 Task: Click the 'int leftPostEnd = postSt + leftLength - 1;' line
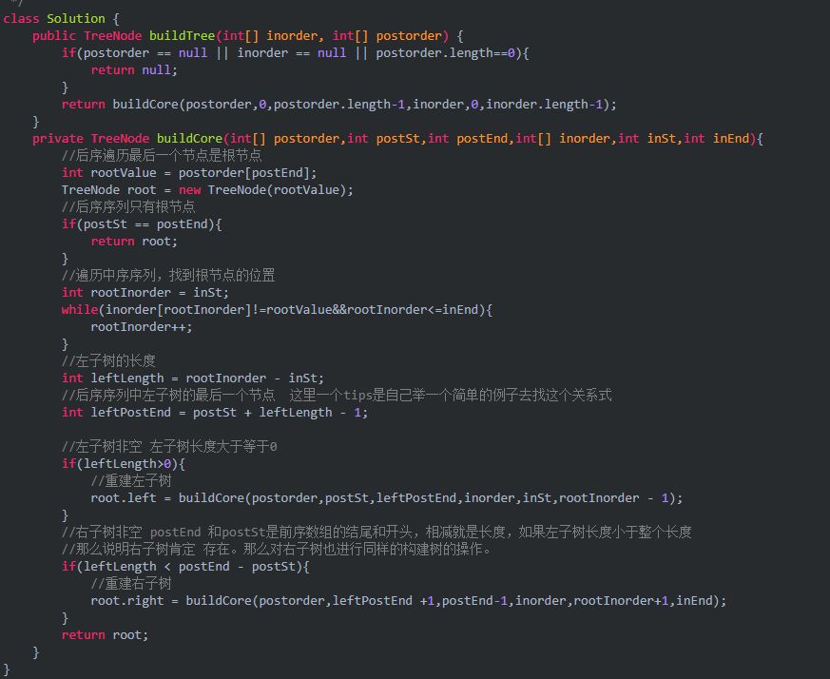tap(215, 413)
